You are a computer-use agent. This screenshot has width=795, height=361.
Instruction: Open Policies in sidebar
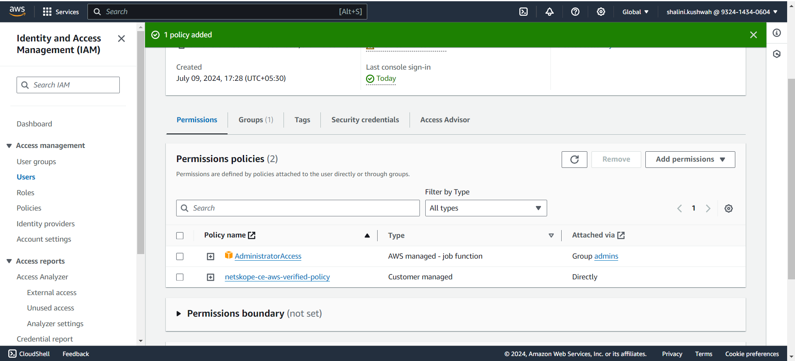[x=29, y=208]
